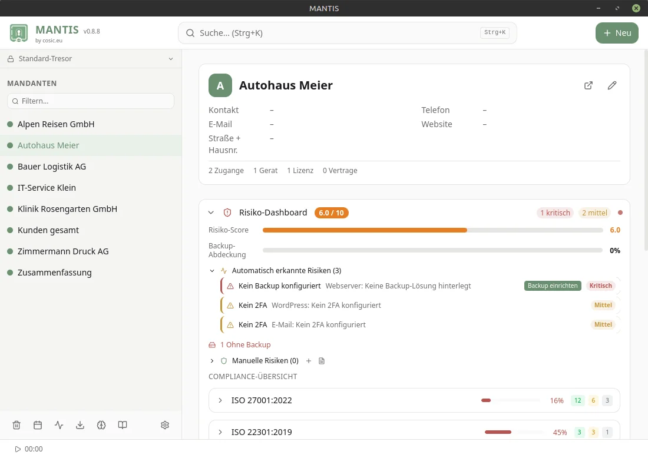Open the trash icon in sidebar footer
Image resolution: width=648 pixels, height=458 pixels.
tap(16, 425)
